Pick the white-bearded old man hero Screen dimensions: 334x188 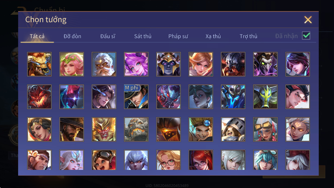(x=104, y=64)
